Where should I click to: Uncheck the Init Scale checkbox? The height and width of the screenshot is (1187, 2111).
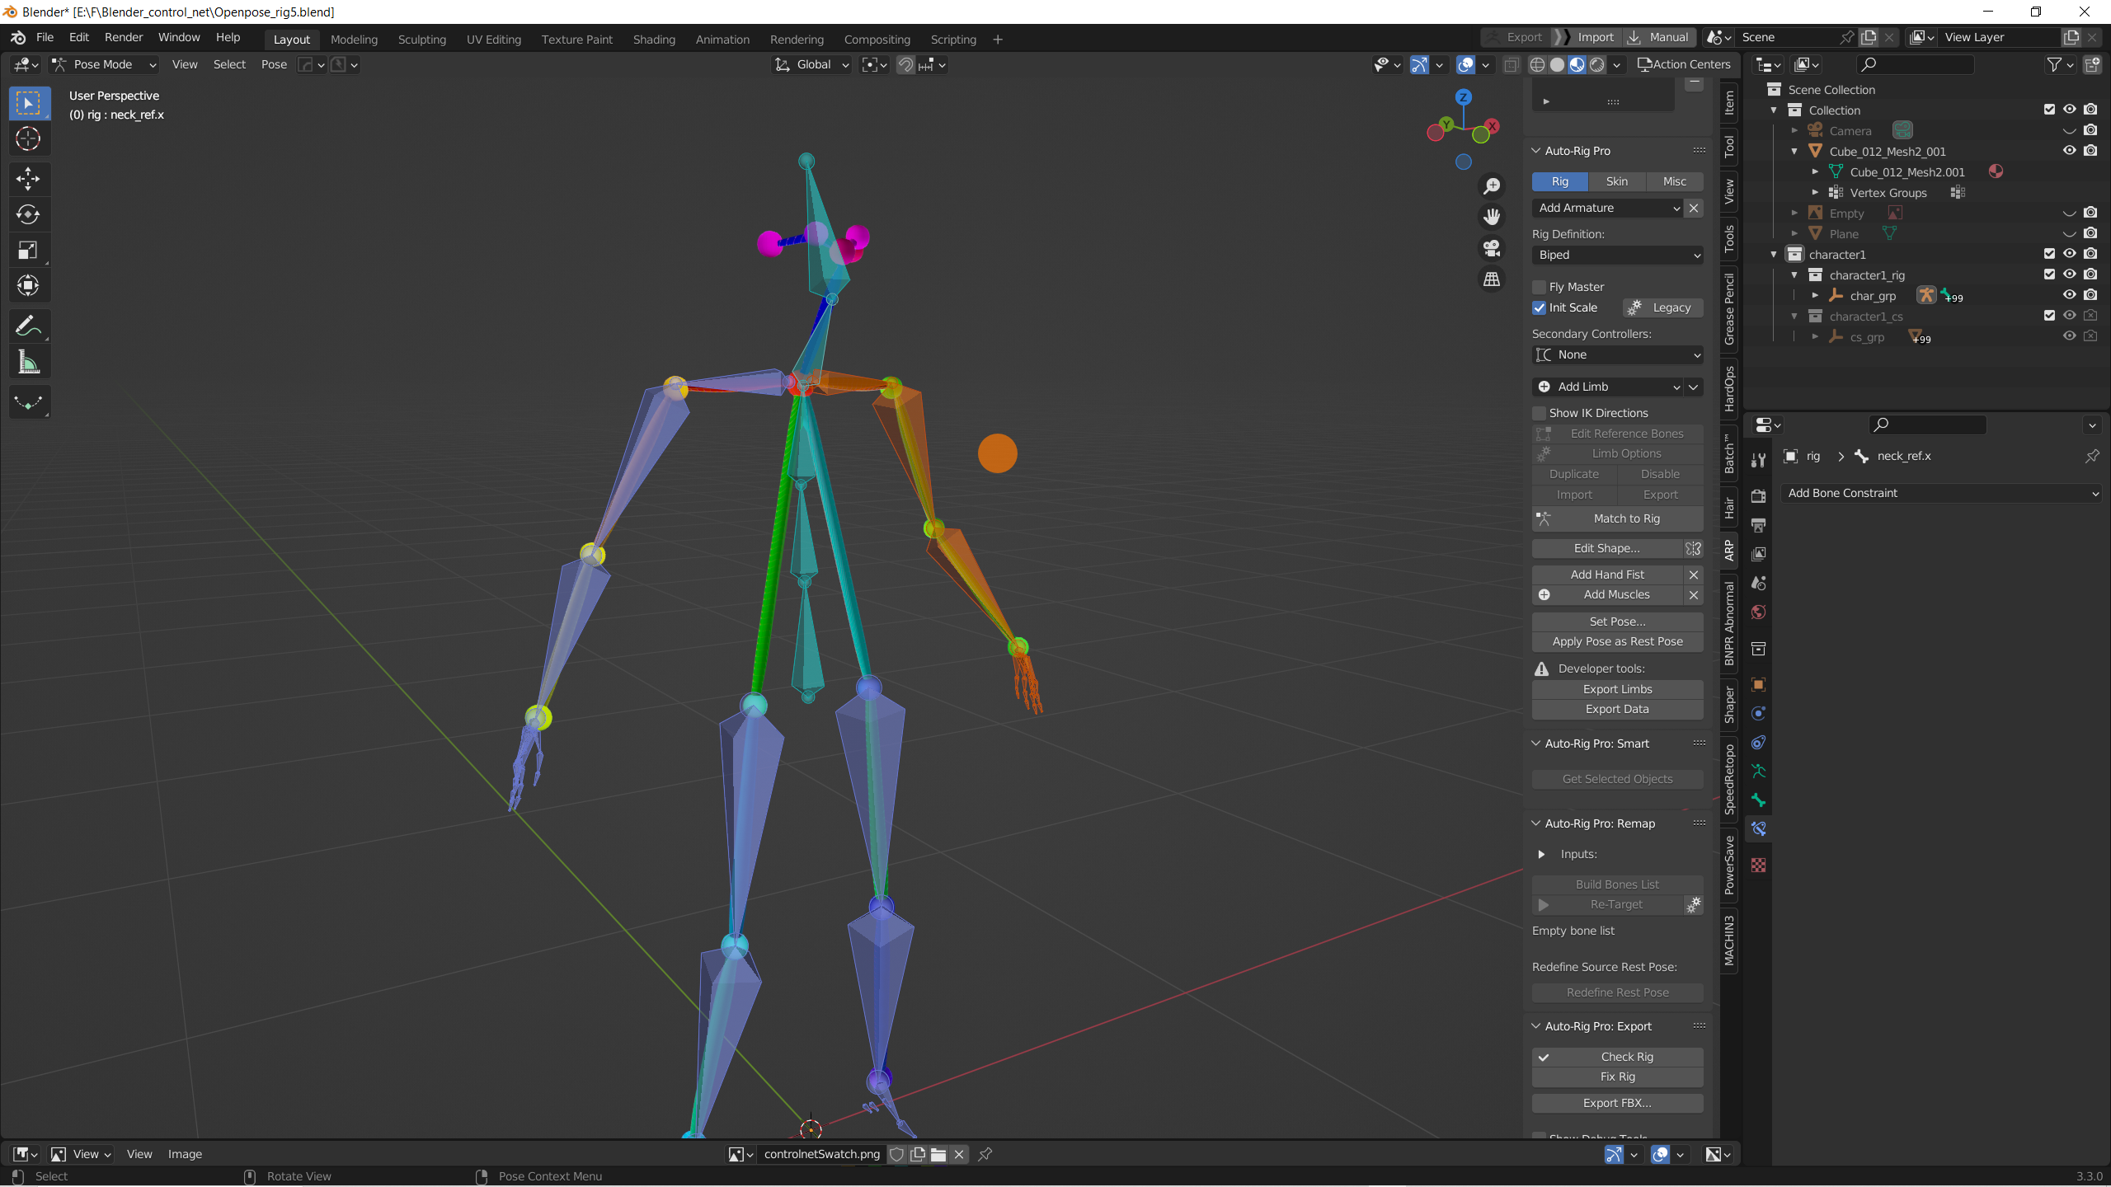point(1539,307)
